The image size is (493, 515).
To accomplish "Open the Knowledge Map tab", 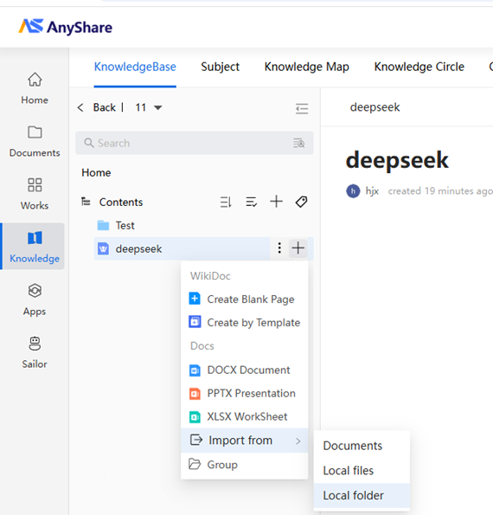I will 306,67.
